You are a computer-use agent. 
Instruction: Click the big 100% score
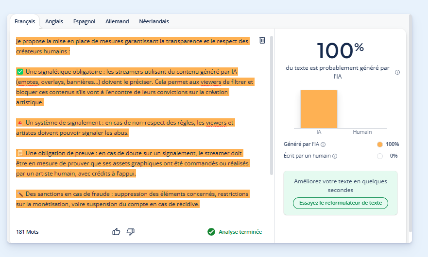pyautogui.click(x=341, y=51)
